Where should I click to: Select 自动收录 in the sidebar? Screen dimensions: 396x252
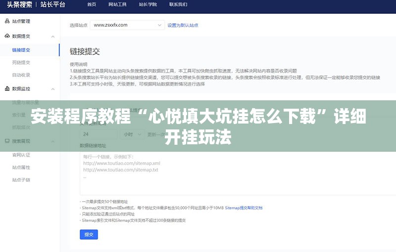click(x=21, y=75)
